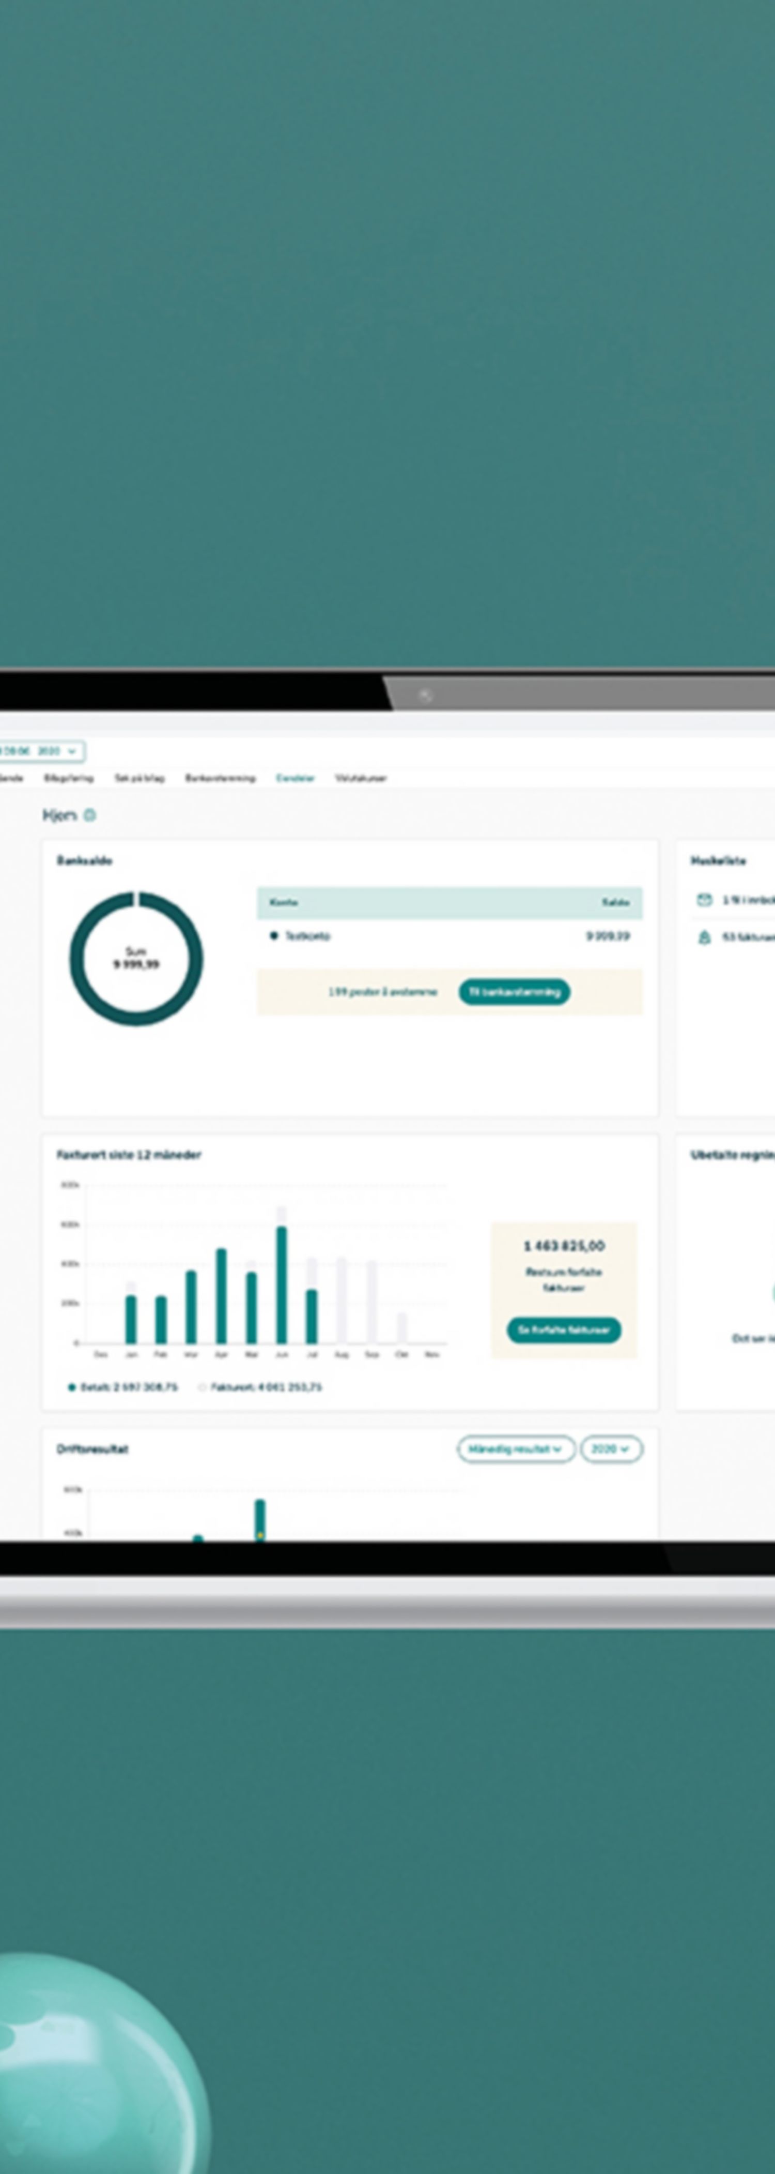775x2174 pixels.
Task: Click the Banksaldo donut chart
Action: pyautogui.click(x=136, y=959)
